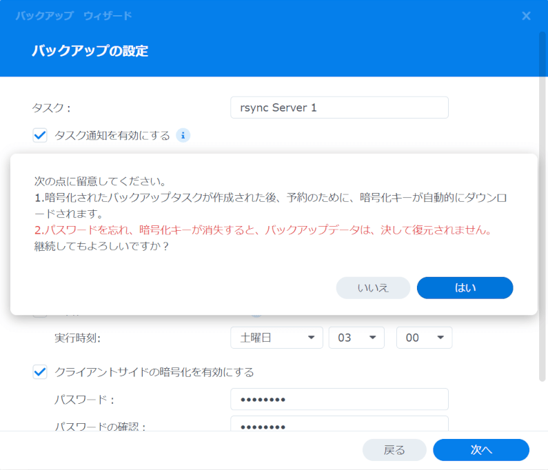Click the はい button to continue

[465, 288]
